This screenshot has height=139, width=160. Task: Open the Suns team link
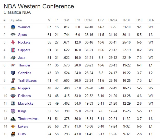tap(22, 134)
